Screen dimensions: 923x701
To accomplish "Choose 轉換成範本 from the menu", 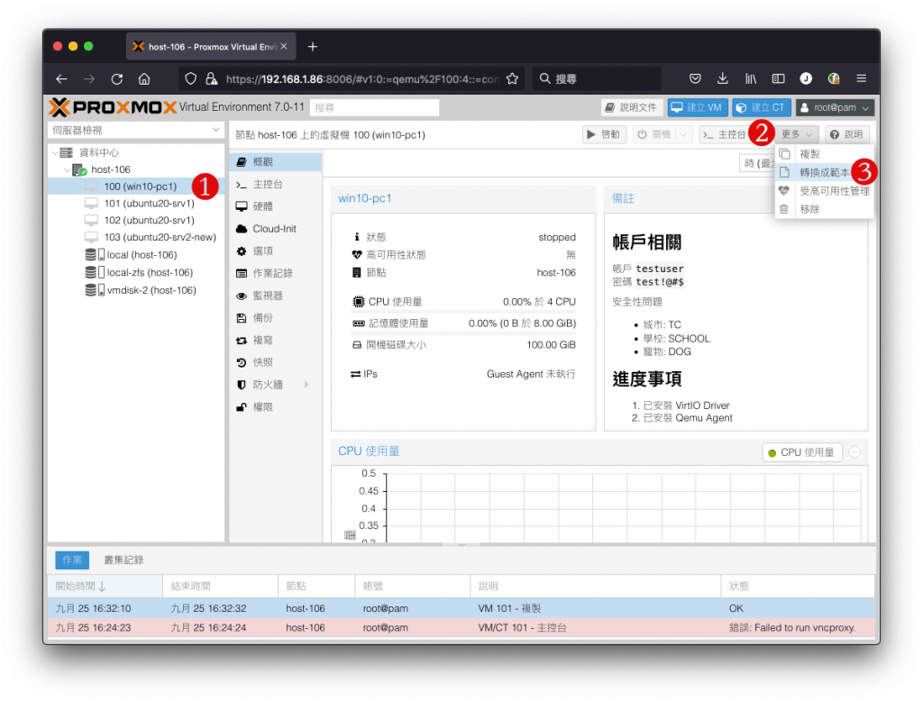I will pos(824,172).
